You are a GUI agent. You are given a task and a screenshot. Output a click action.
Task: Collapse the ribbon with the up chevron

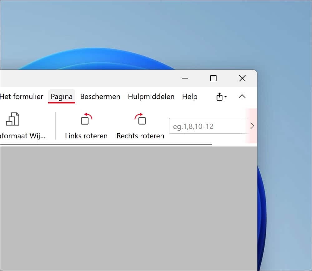[242, 97]
